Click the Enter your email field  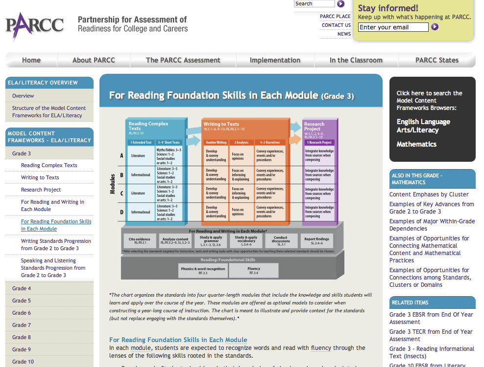pyautogui.click(x=393, y=27)
